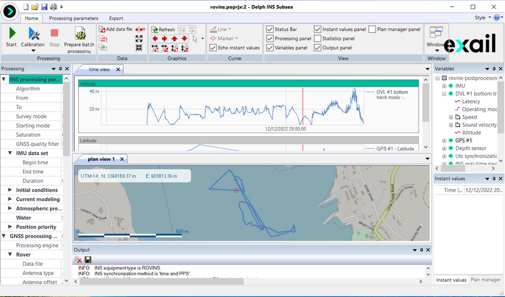Screen dimensions: 505x297
Task: Clear the output log with the red X icon
Action: [79, 260]
